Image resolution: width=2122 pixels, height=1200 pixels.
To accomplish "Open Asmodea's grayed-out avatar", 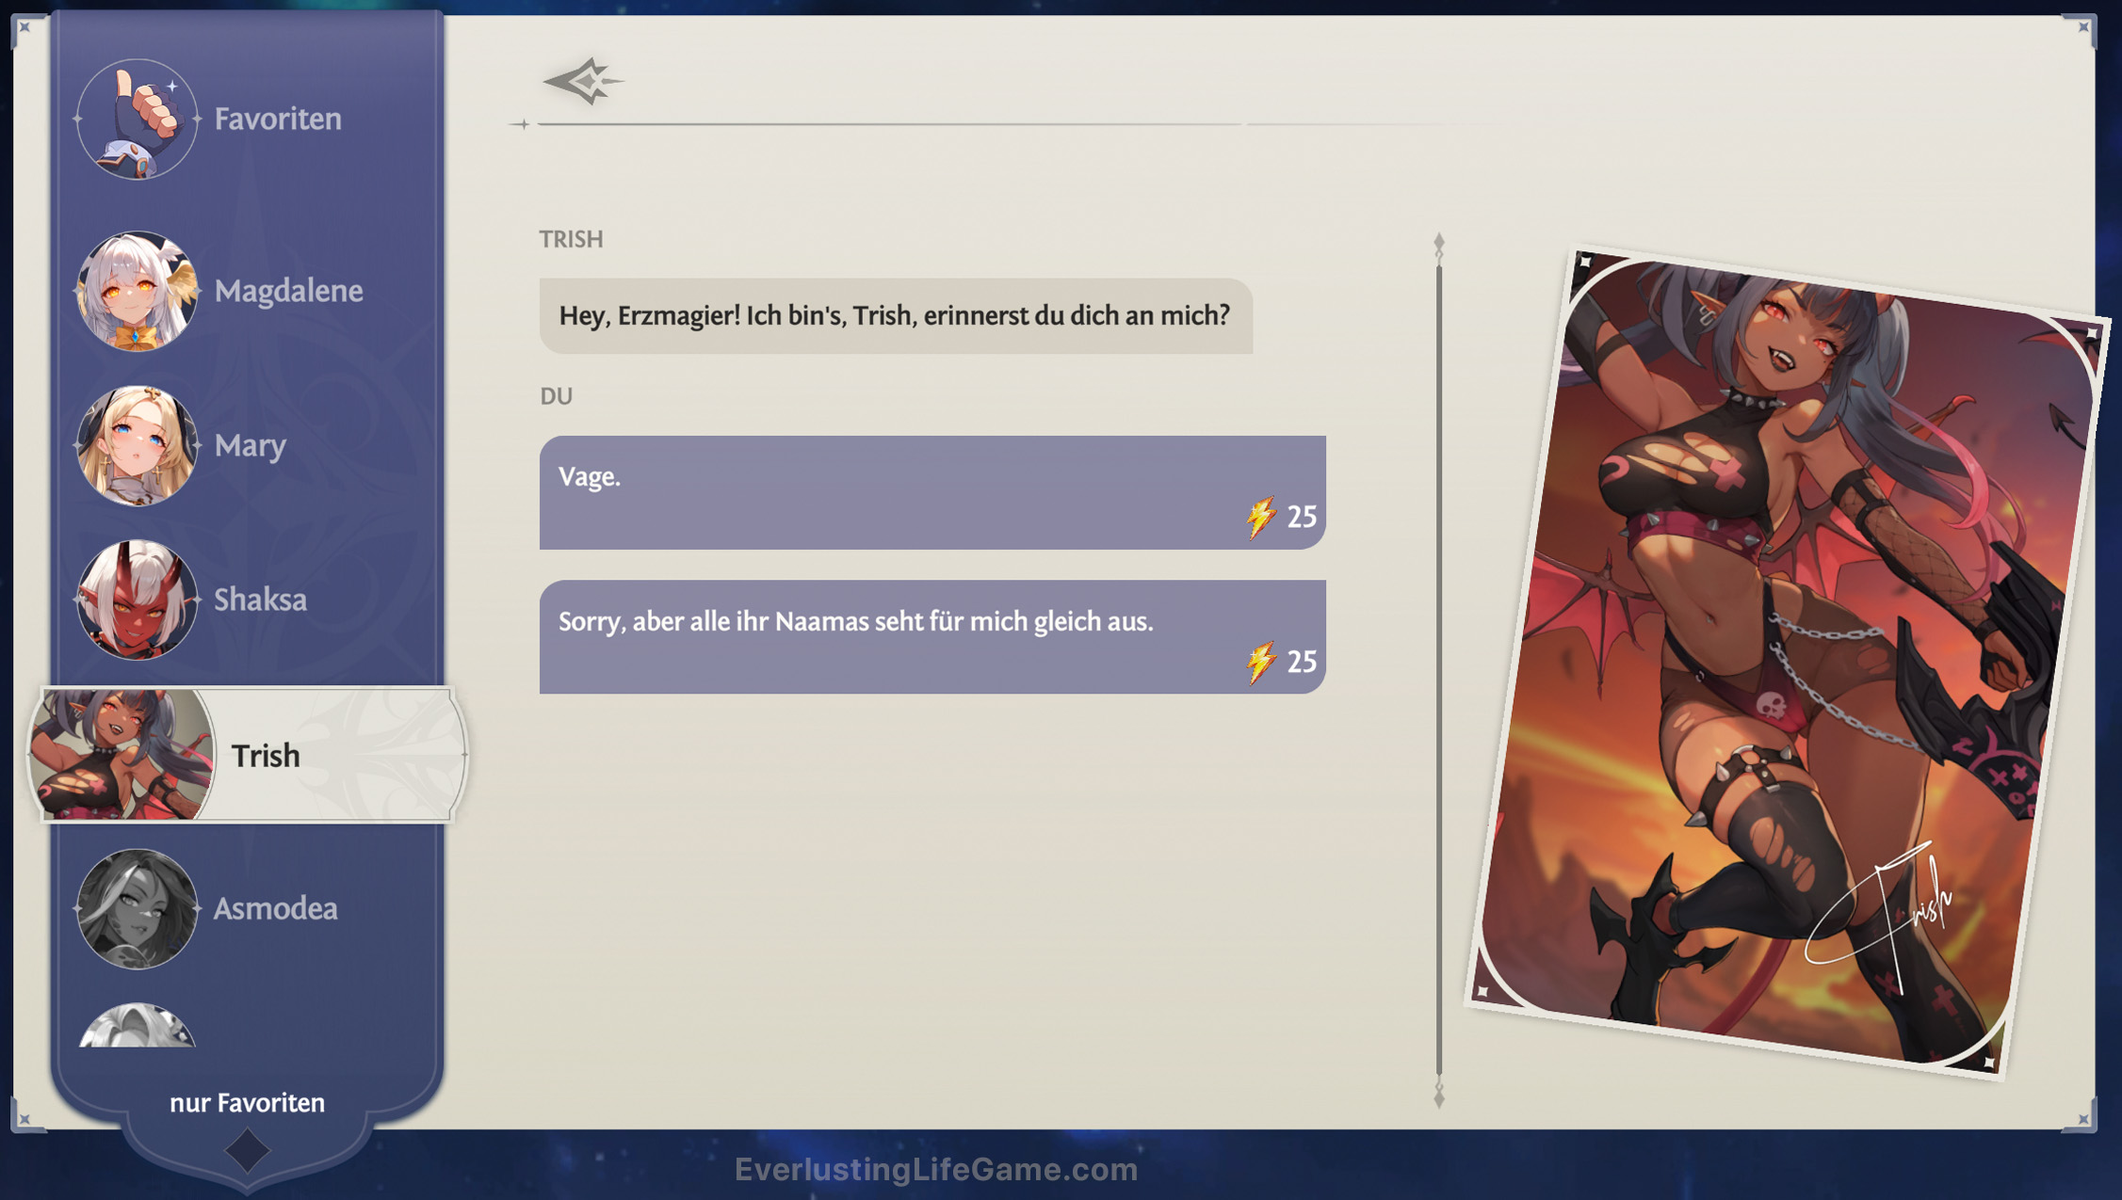I will coord(137,909).
